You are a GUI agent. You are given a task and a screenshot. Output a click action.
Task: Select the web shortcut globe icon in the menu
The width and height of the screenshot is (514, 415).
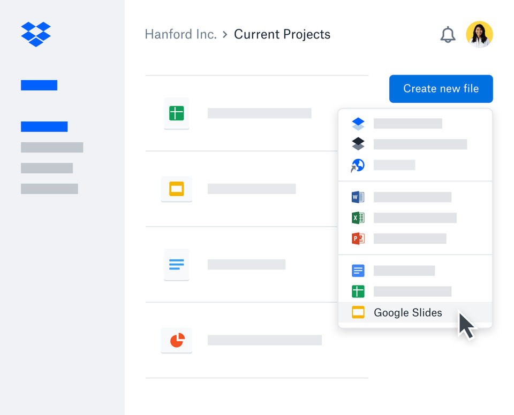[x=358, y=165]
